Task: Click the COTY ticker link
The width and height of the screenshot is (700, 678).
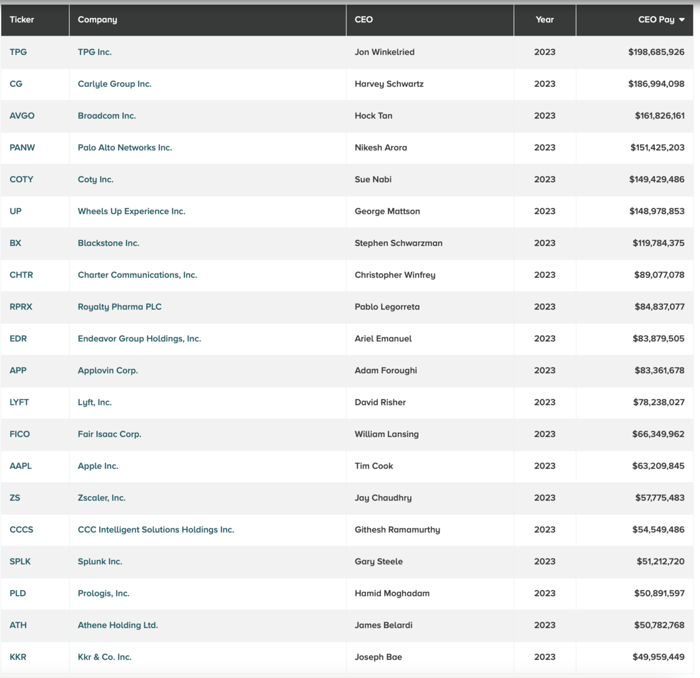Action: 21,179
